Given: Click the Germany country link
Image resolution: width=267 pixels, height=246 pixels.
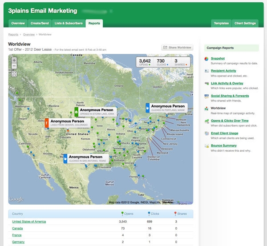Looking at the screenshot, I should 18,242.
